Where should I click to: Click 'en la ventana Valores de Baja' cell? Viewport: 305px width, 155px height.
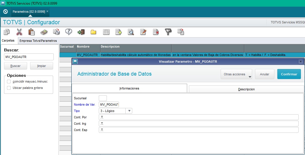(x=208, y=55)
